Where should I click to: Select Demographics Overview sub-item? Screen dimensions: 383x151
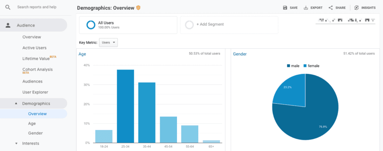click(x=37, y=114)
